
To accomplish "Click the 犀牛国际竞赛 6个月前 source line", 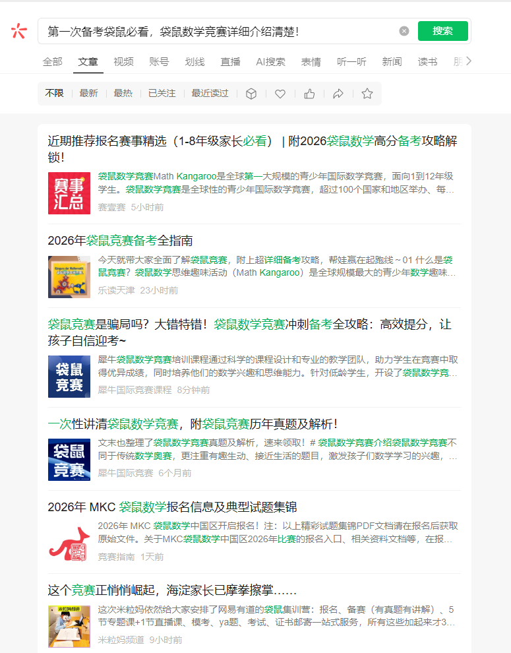I will pyautogui.click(x=144, y=473).
